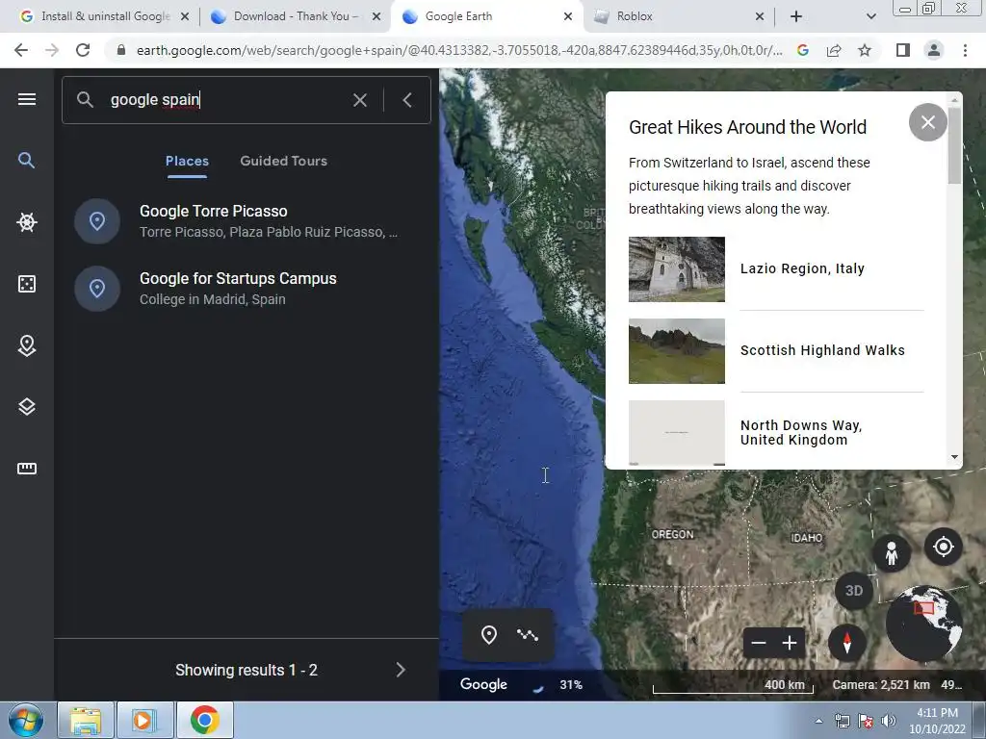
Task: Clear the search text with X
Action: pyautogui.click(x=360, y=100)
